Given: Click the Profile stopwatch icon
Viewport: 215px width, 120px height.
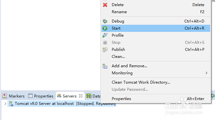Looking at the screenshot, I should [x=105, y=35].
